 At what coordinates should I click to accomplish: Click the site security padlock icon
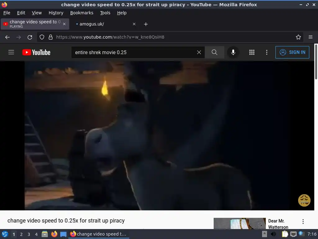(x=51, y=37)
